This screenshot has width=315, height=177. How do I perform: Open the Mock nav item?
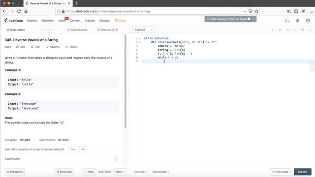pyautogui.click(x=62, y=21)
